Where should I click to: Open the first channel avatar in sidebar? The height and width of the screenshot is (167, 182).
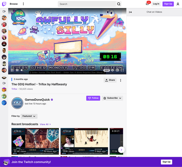pyautogui.click(x=4, y=18)
